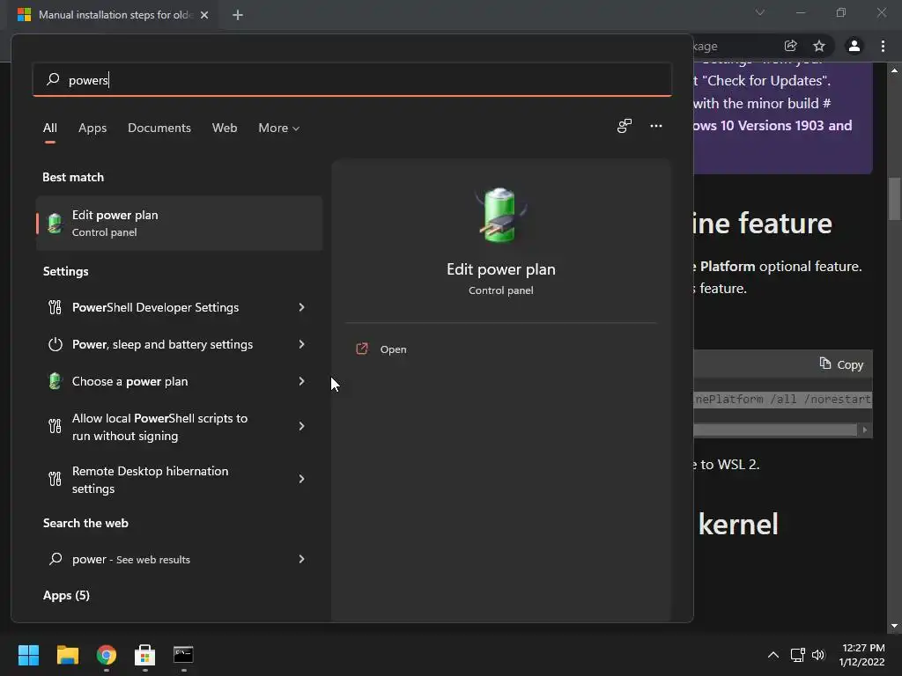
Task: Switch to the Apps search tab
Action: [92, 129]
